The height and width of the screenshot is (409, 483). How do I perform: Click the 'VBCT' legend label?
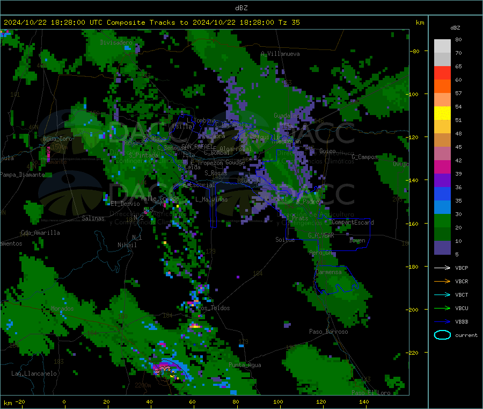click(x=462, y=295)
